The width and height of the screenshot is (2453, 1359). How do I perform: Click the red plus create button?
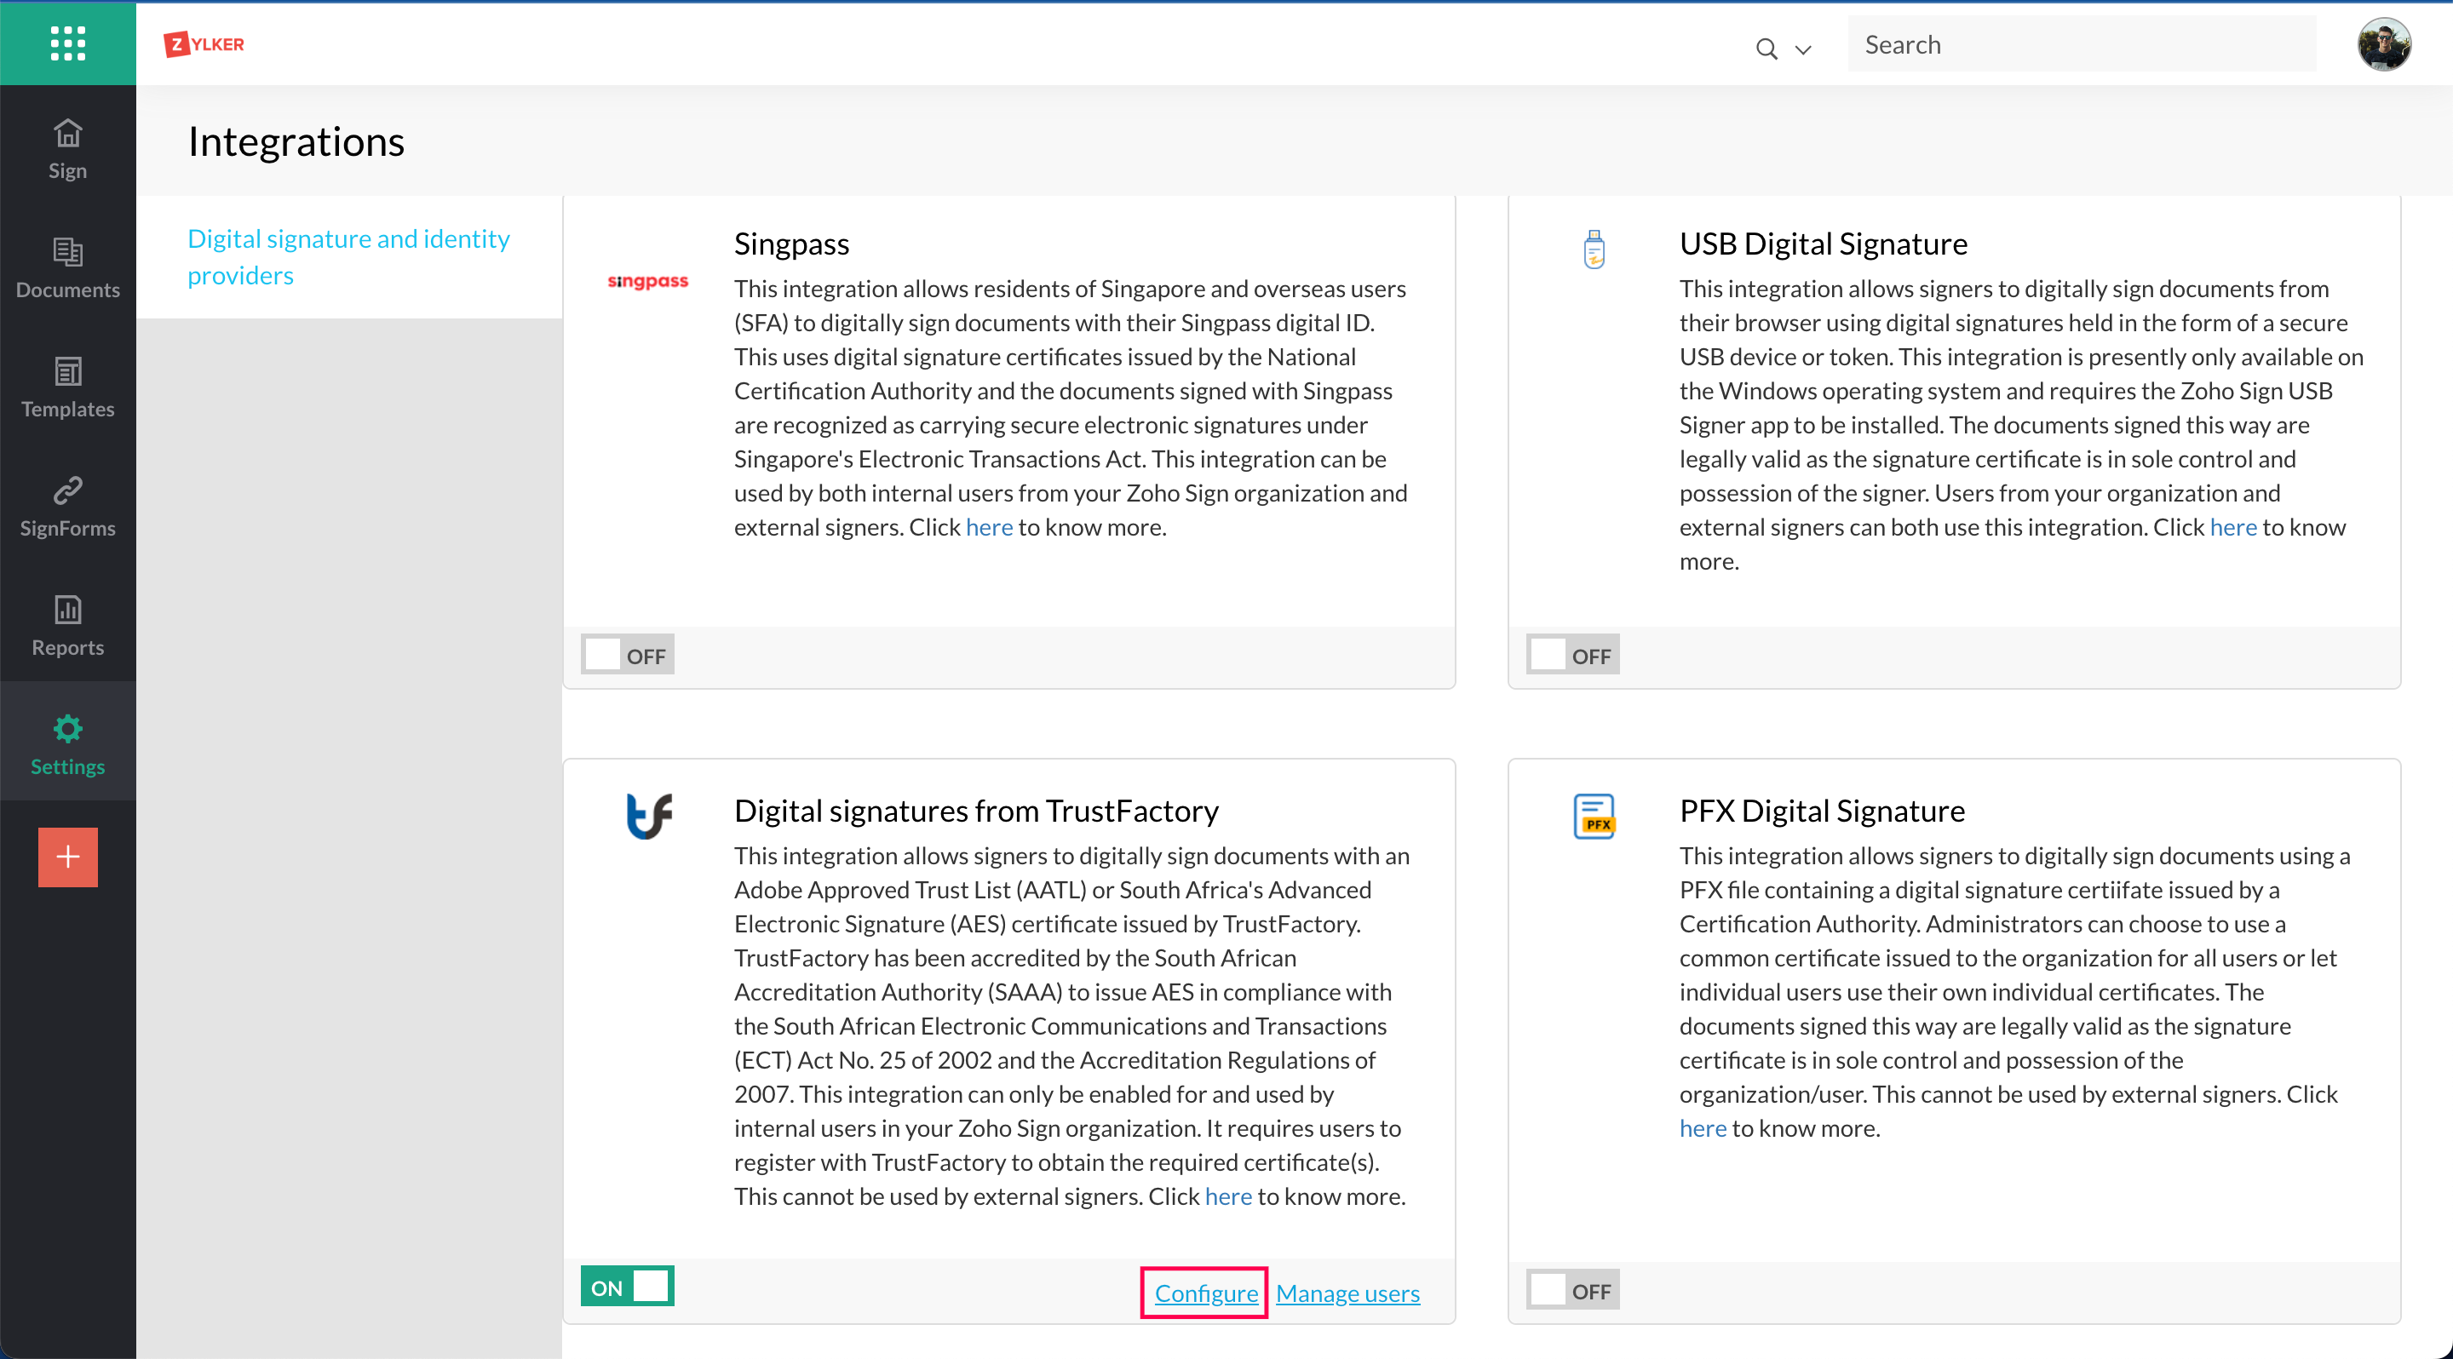click(67, 857)
